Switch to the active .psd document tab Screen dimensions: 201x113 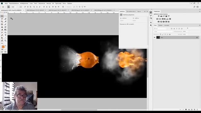pos(13,10)
